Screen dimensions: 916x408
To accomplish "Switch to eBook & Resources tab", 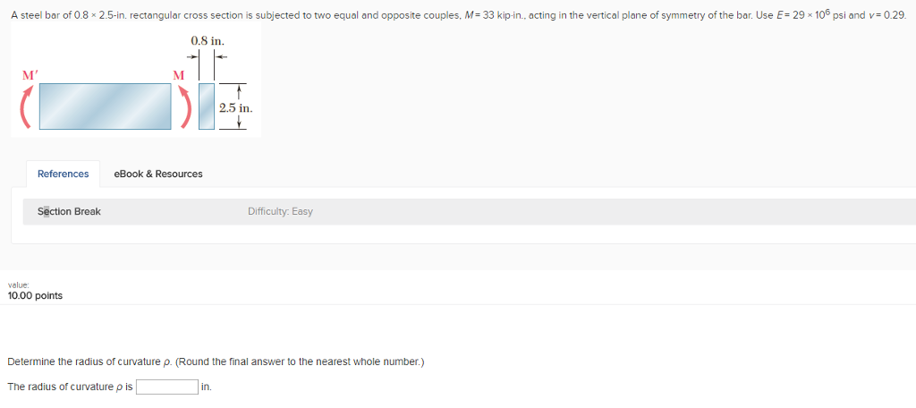I will (158, 174).
